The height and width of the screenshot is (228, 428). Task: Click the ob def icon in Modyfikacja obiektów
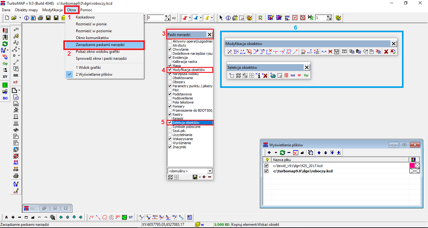tap(303, 52)
